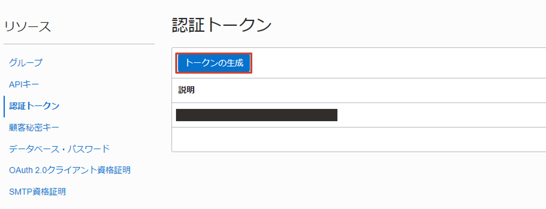This screenshot has height=209, width=546.
Task: Click empty sidebar space below SMTP資格証明
Action: [77, 203]
